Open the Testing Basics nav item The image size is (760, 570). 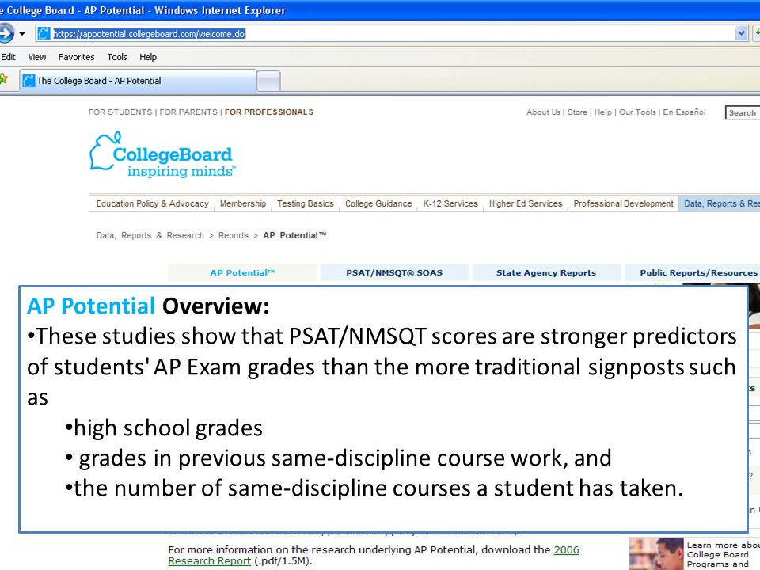click(306, 203)
